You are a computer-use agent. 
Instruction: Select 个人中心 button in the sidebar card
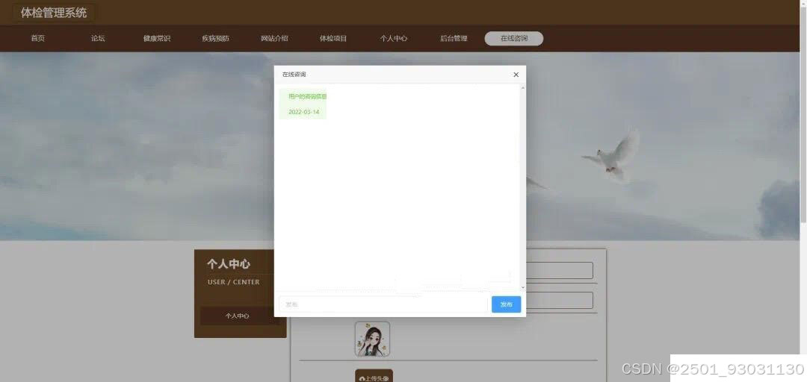coord(238,316)
